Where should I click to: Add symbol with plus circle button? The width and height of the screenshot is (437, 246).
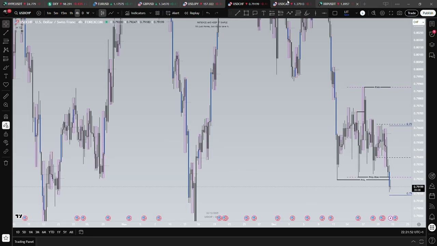pyautogui.click(x=39, y=13)
